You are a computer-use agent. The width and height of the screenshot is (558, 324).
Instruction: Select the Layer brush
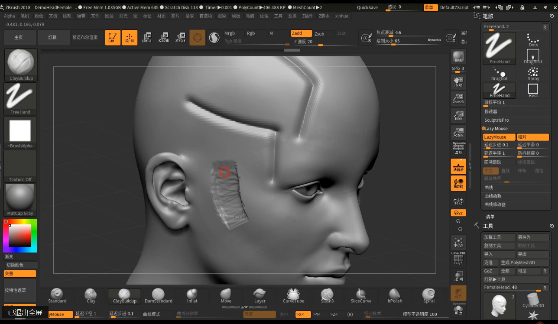pos(260,296)
